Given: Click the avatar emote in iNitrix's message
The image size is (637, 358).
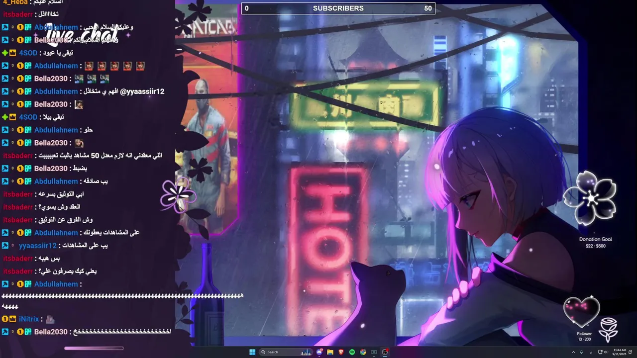Looking at the screenshot, I should pos(50,319).
